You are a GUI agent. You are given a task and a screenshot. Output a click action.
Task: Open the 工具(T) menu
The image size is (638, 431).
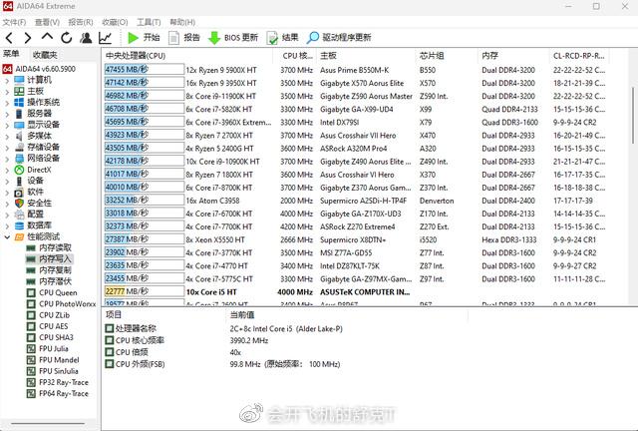click(x=149, y=22)
